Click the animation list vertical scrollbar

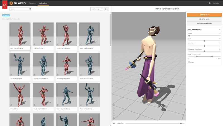pyautogui.click(x=110, y=30)
